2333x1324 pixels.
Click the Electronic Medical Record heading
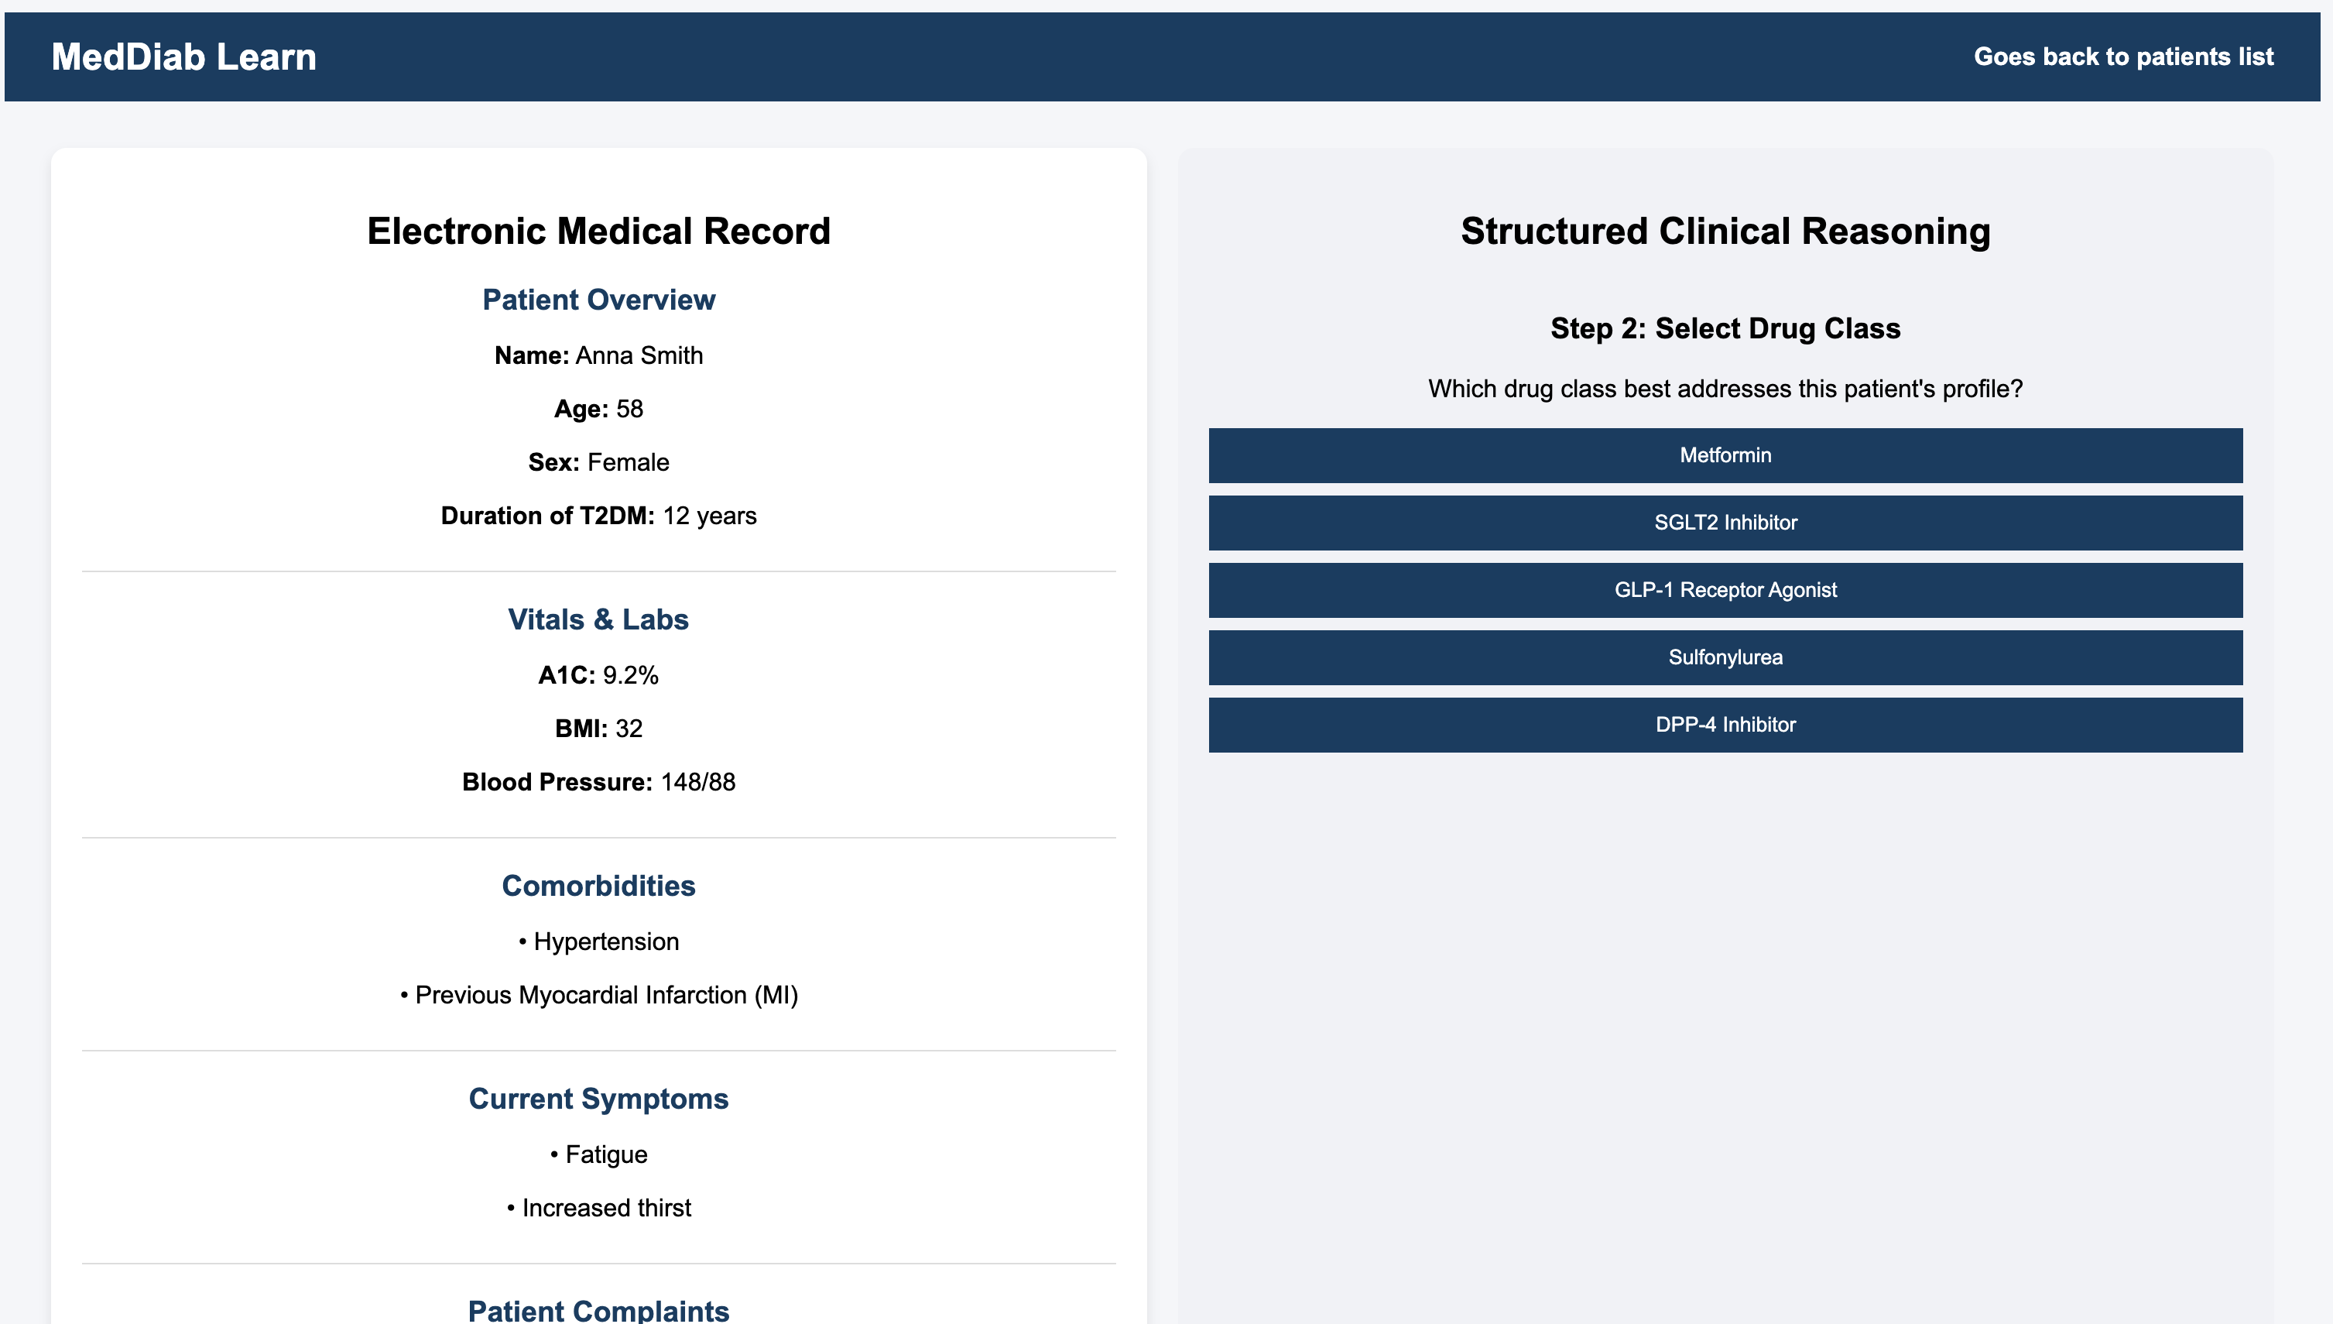pos(598,231)
